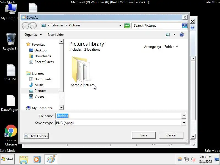Click the blue search magnifier icon
This screenshot has height=165, width=220.
[x=185, y=25]
